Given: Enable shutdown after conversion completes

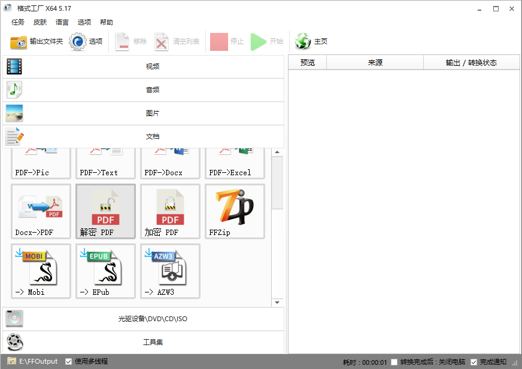Looking at the screenshot, I should click(393, 361).
